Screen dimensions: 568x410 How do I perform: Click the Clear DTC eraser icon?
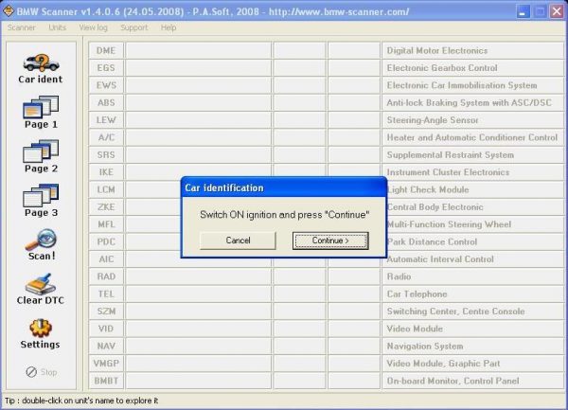click(41, 289)
